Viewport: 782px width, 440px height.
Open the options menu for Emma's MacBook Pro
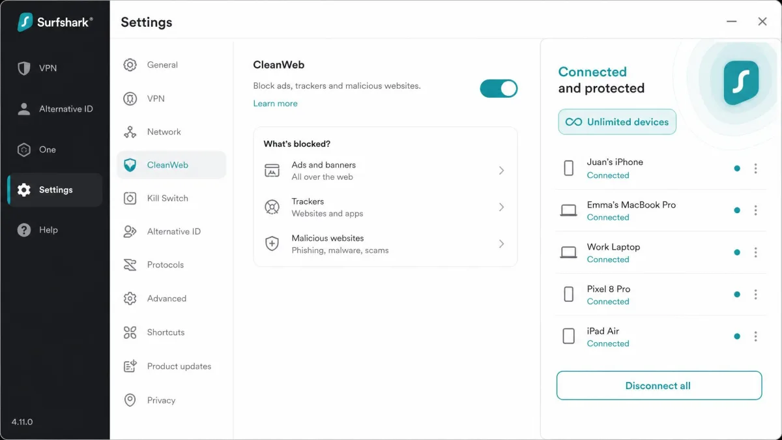click(x=755, y=211)
